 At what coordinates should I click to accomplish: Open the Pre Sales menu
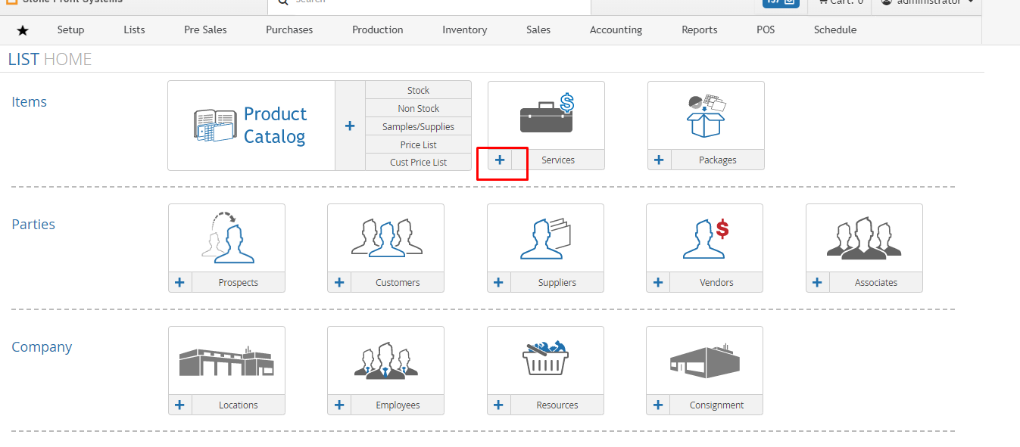tap(205, 29)
